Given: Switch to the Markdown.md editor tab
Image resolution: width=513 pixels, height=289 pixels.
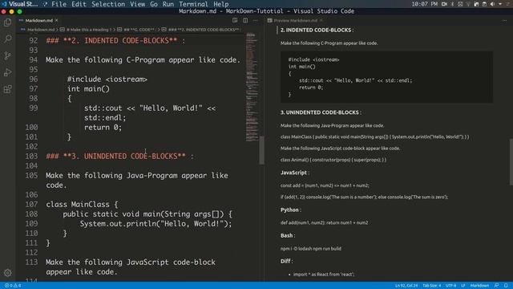Looking at the screenshot, I should point(38,20).
